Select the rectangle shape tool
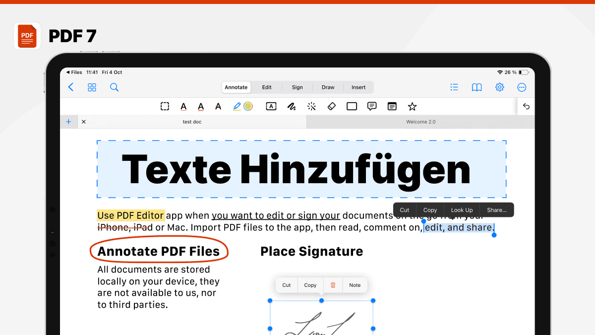This screenshot has width=595, height=335. click(x=352, y=106)
